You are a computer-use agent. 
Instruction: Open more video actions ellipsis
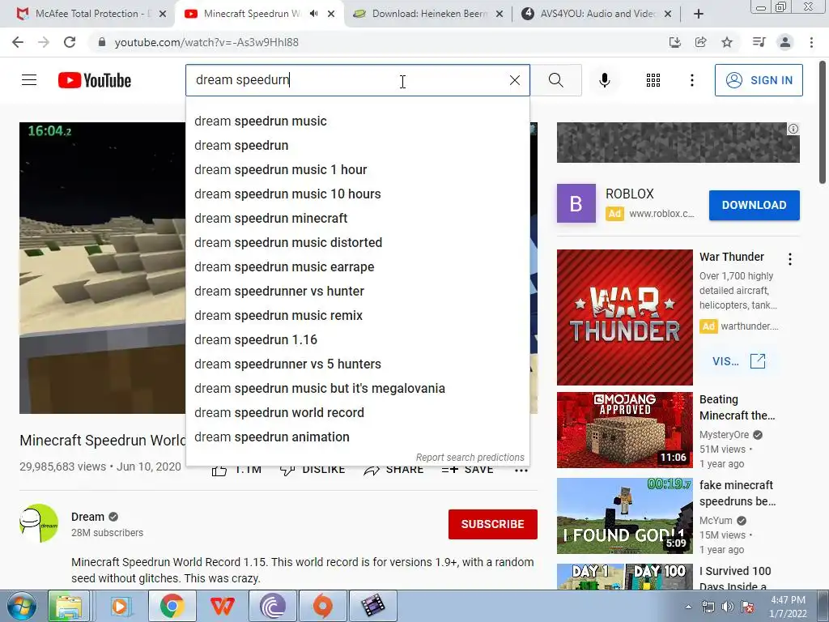point(521,471)
